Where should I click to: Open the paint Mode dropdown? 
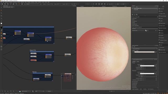click(x=32, y=4)
